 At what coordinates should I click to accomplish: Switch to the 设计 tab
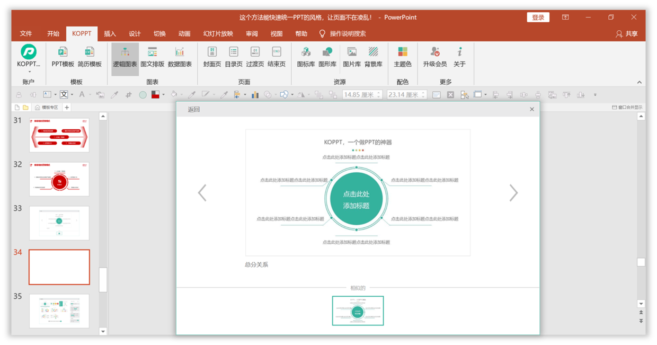pos(135,33)
